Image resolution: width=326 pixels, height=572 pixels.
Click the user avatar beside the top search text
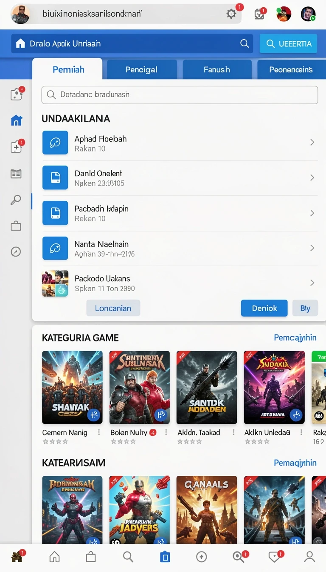pyautogui.click(x=20, y=14)
